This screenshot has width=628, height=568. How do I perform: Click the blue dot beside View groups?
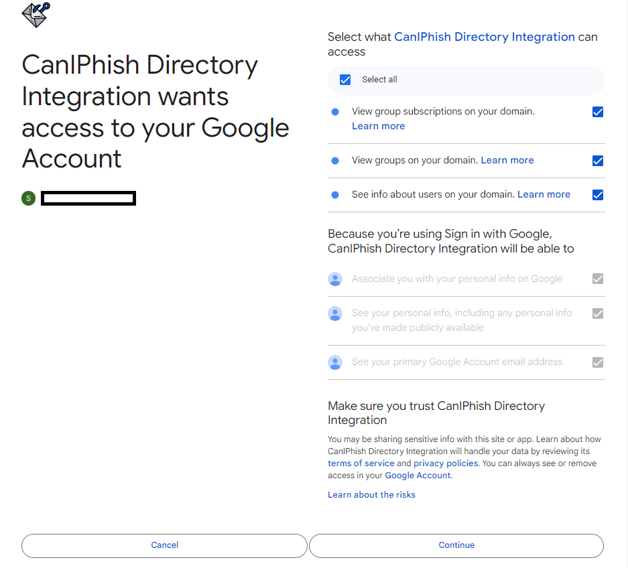pyautogui.click(x=335, y=161)
